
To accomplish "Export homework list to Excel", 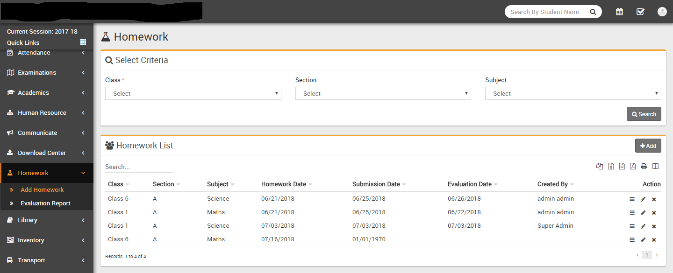I will point(611,166).
